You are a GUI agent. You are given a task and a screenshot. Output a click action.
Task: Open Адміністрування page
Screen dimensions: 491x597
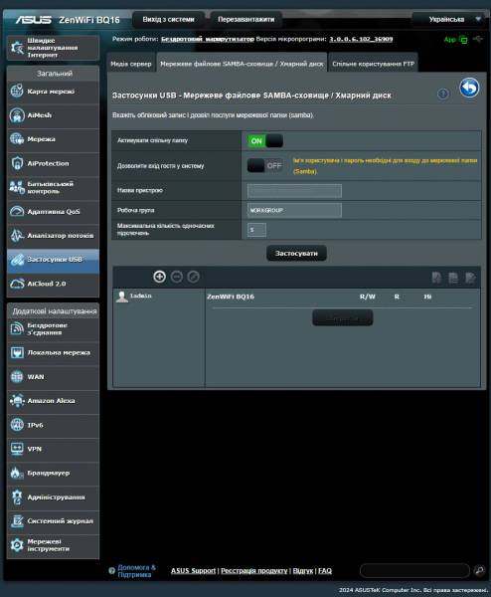[53, 497]
